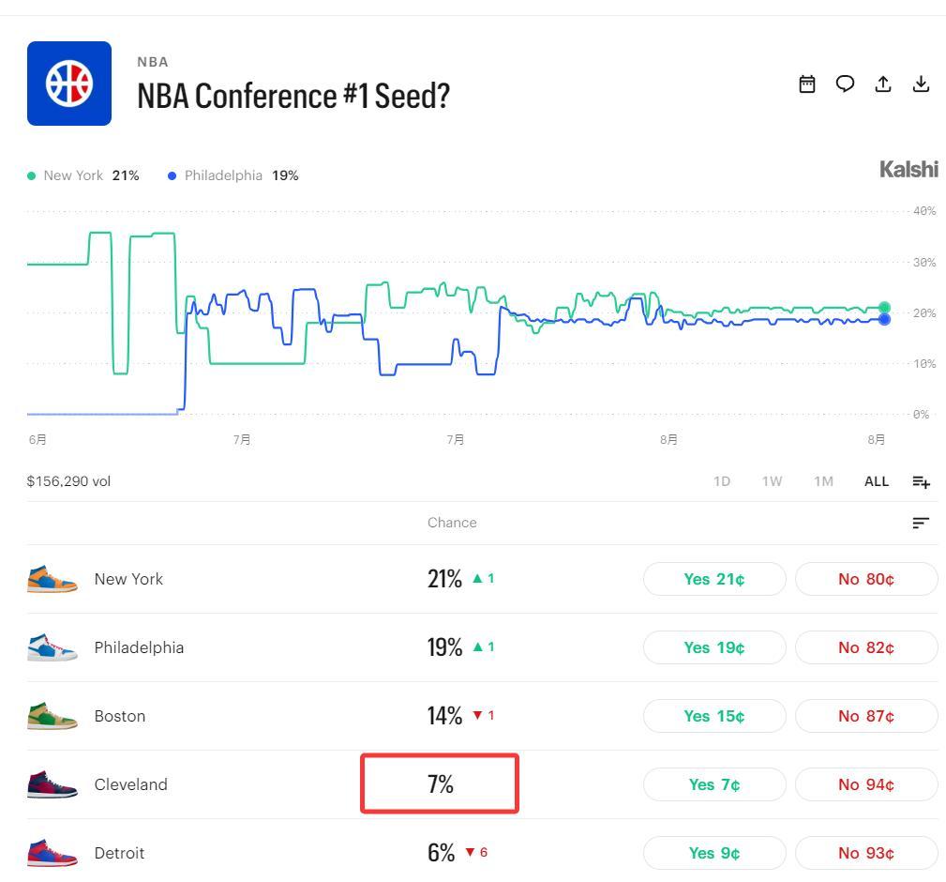Toggle the green New York legend dot

(31, 175)
